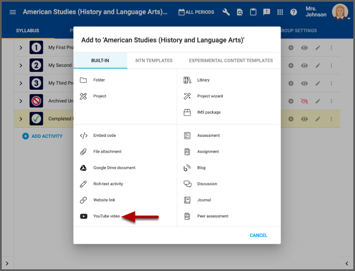Add a Discussion activity

tap(207, 184)
